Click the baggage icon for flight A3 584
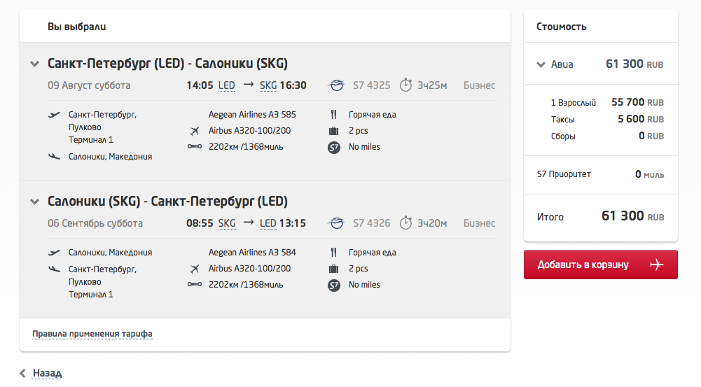 (x=333, y=269)
